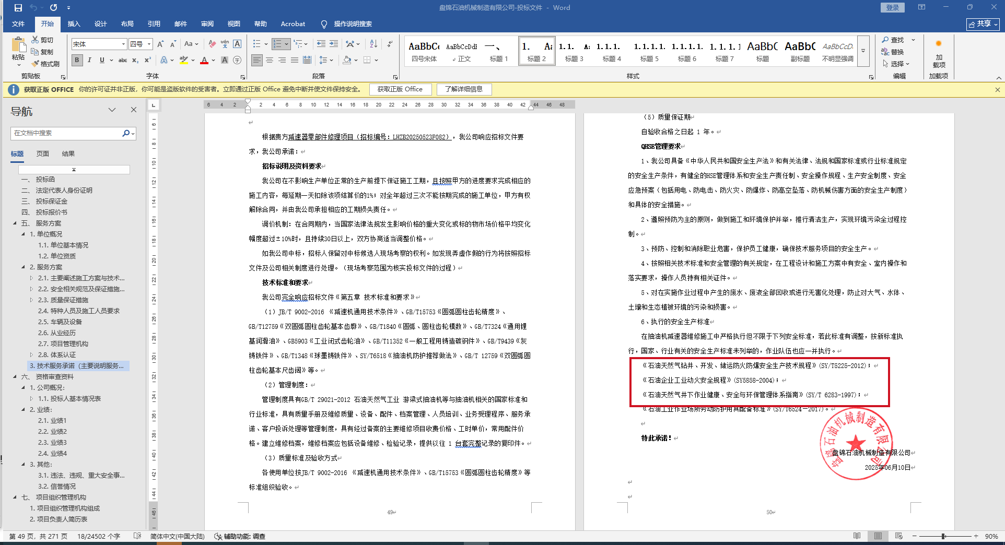This screenshot has height=545, width=1005.
Task: Toggle Bold formatting
Action: coord(77,60)
